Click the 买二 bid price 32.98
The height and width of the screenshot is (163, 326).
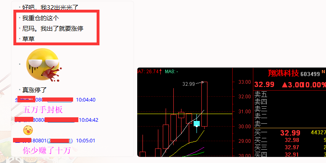click(292, 140)
